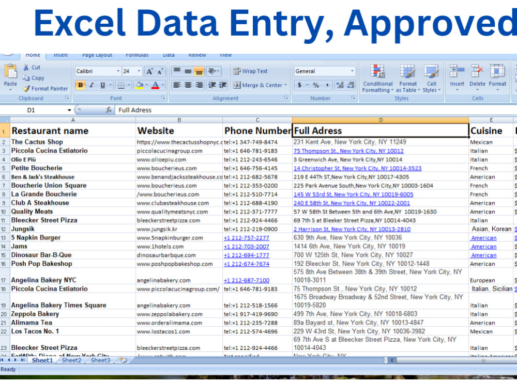Toggle underline formatting
Viewport: 517px width, 387px height.
(x=102, y=84)
